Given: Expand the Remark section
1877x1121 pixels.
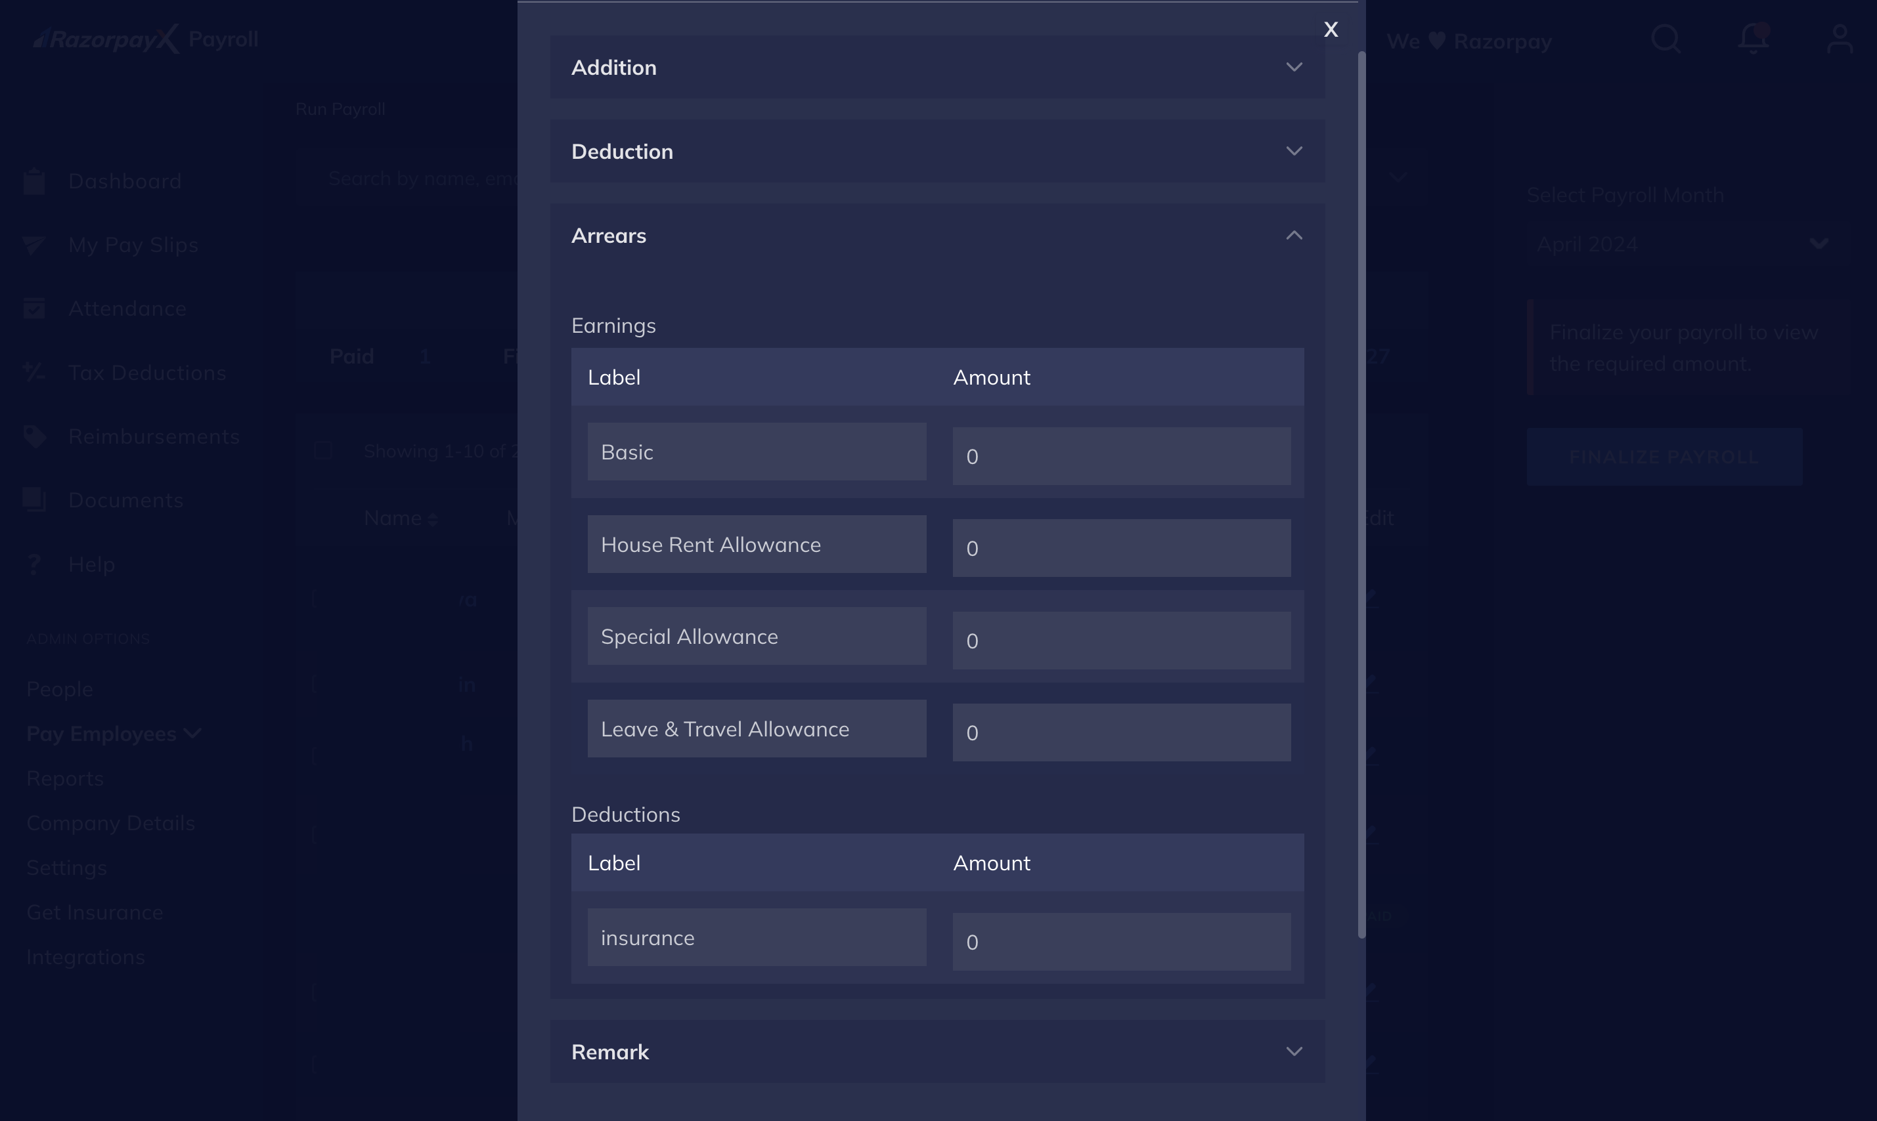Looking at the screenshot, I should pos(937,1051).
